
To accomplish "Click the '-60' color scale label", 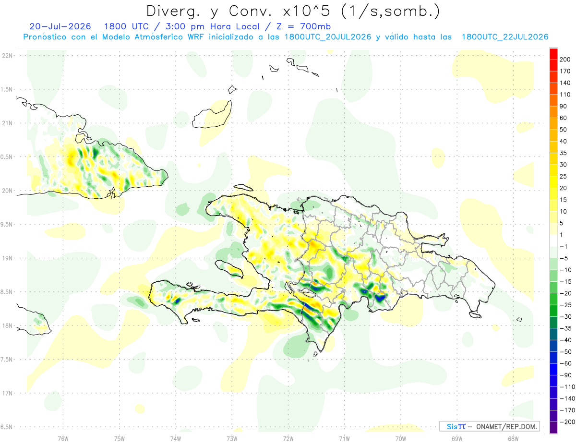I will (566, 363).
